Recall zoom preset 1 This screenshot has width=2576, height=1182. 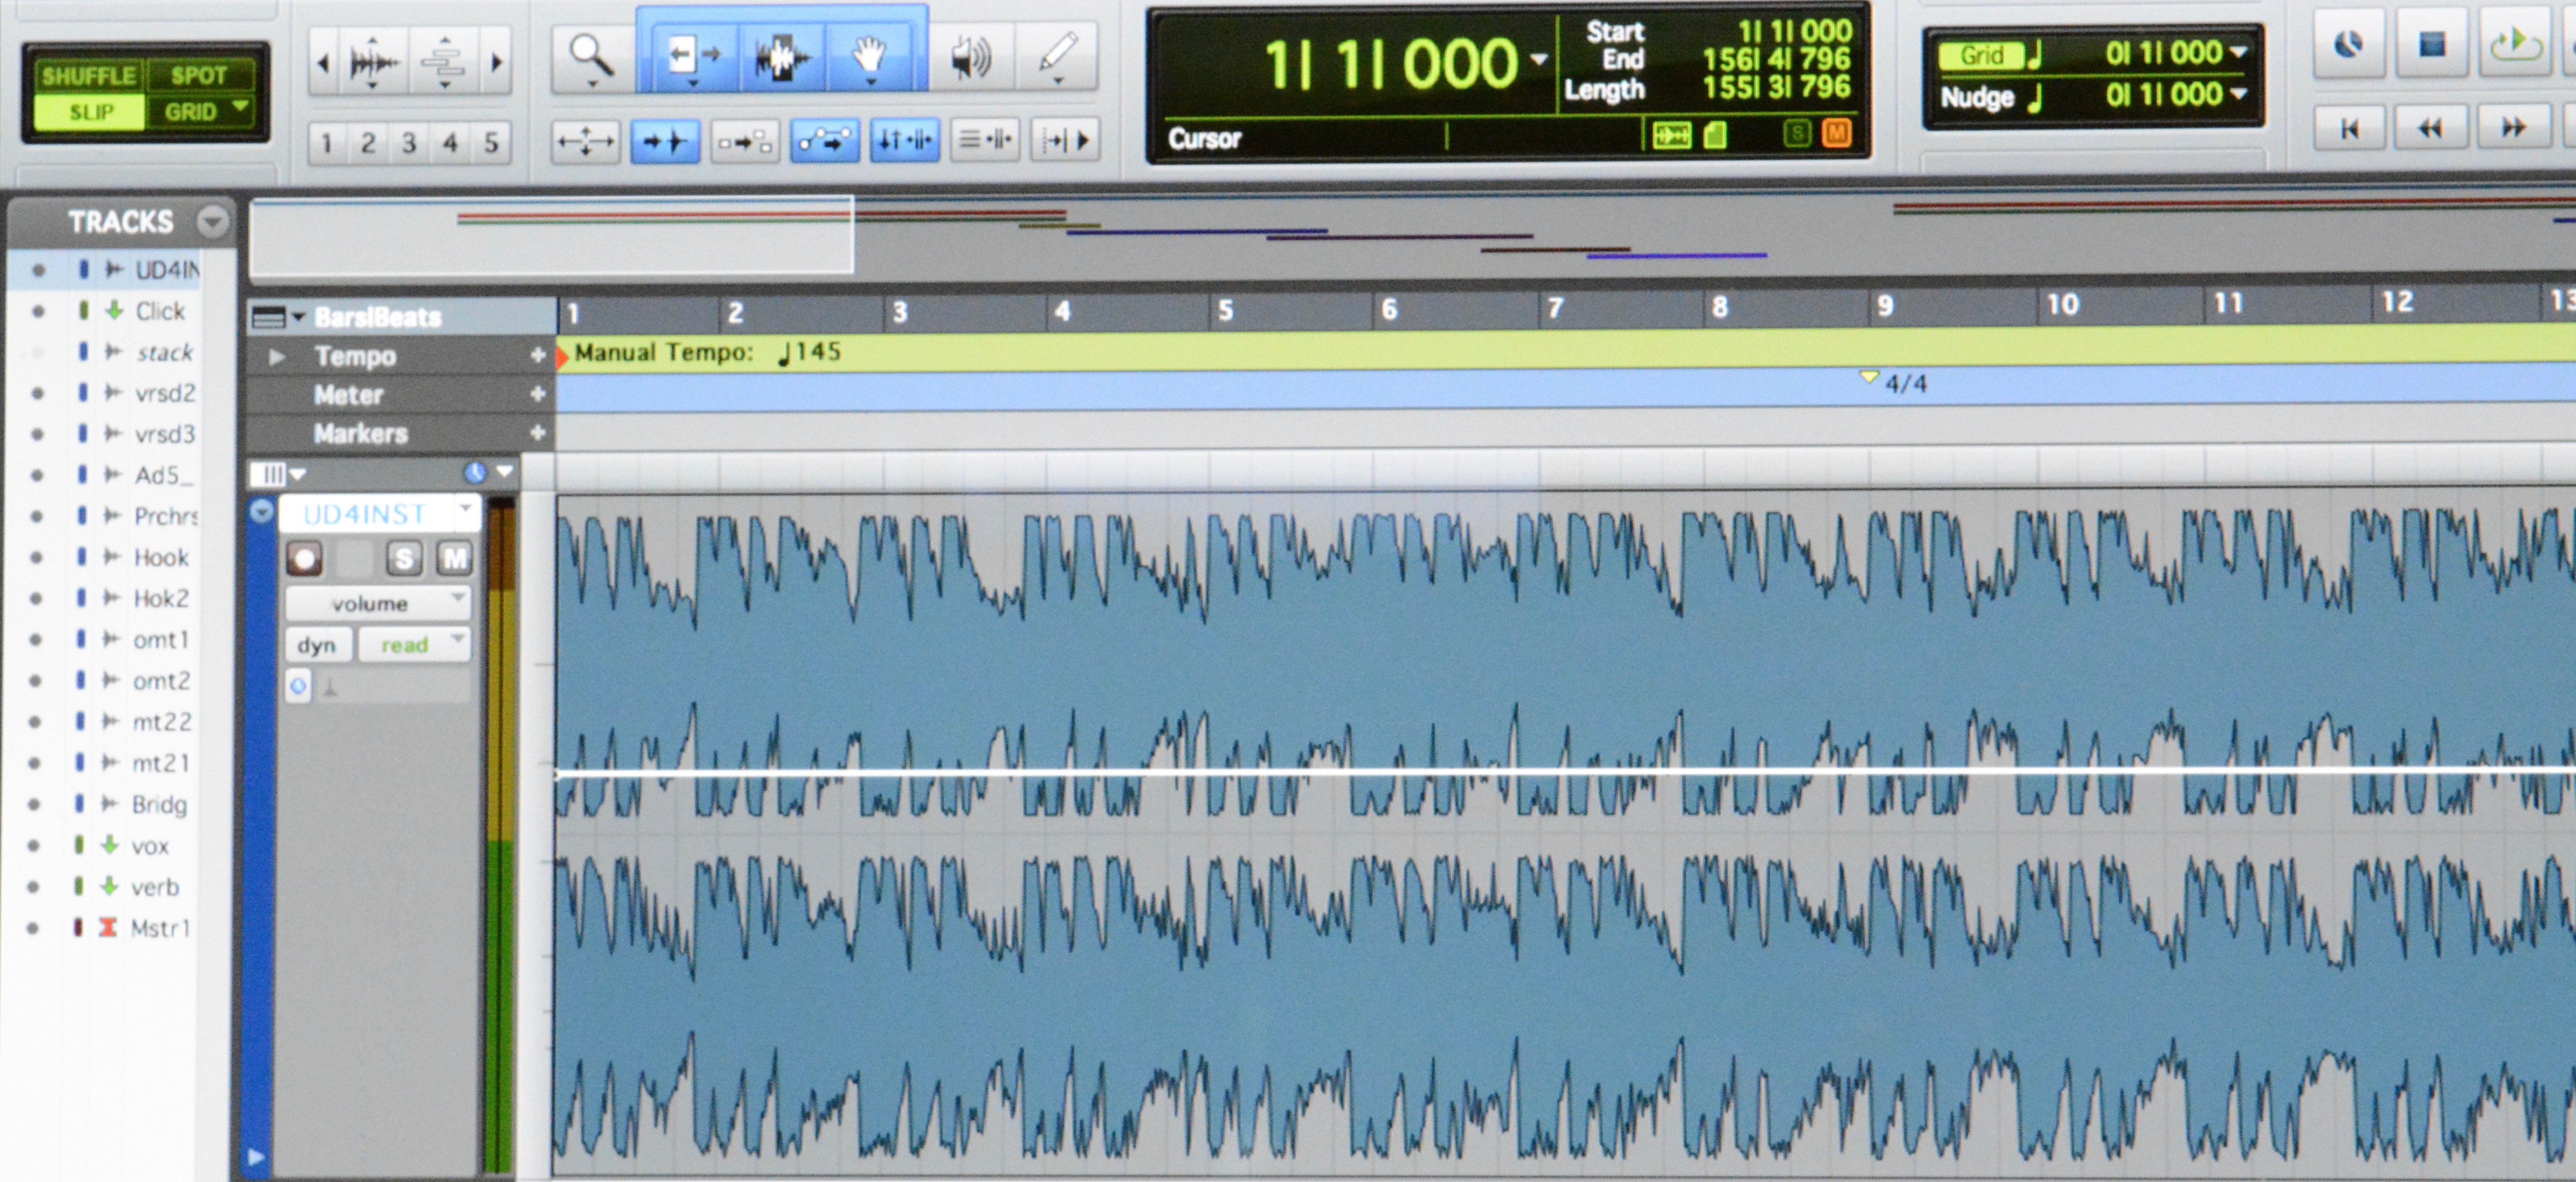tap(326, 143)
